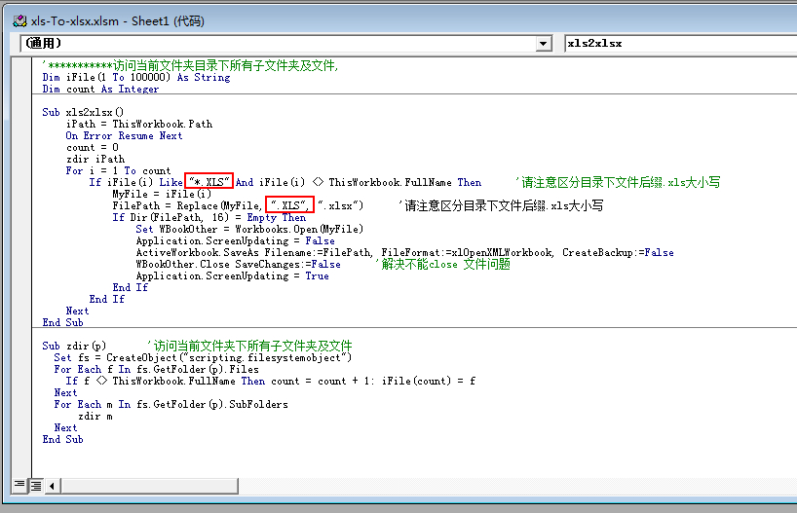The height and width of the screenshot is (513, 797).
Task: Click 'For Each f In fs.GetFolder(p).Files' line
Action: tap(156, 369)
